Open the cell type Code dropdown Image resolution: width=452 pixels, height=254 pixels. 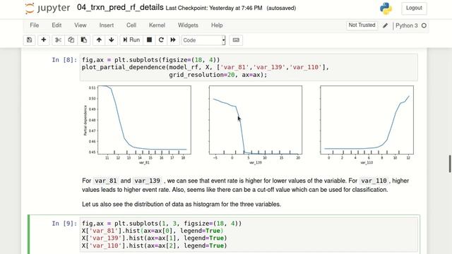[203, 40]
